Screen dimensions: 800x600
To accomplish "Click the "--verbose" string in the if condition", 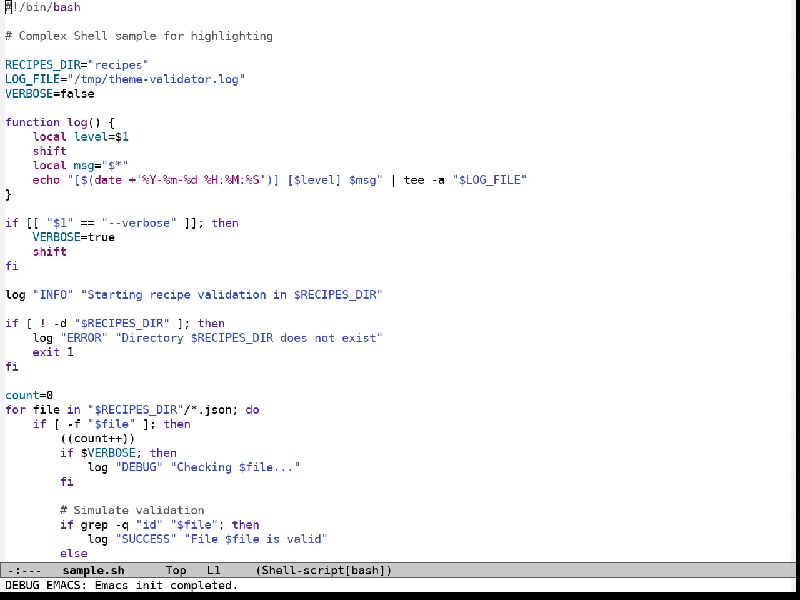I will [139, 223].
